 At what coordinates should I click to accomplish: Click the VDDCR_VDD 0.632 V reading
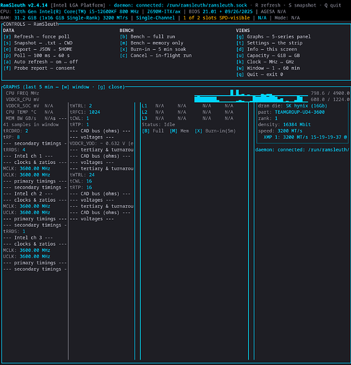(x=102, y=143)
